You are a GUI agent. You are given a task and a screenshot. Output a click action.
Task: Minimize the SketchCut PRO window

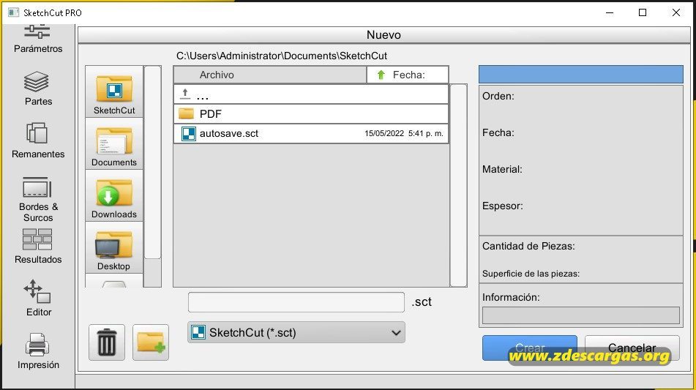point(610,13)
